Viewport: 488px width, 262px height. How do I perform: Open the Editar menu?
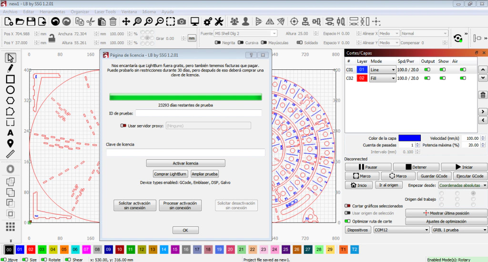29,12
